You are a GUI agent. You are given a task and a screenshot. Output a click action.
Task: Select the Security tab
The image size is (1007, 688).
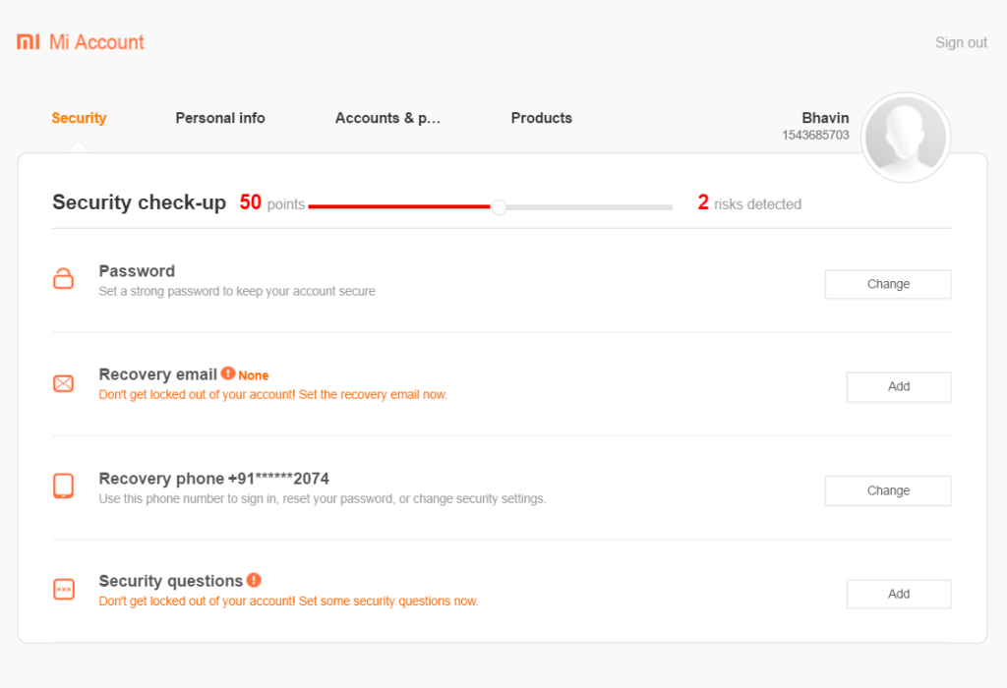pos(79,118)
